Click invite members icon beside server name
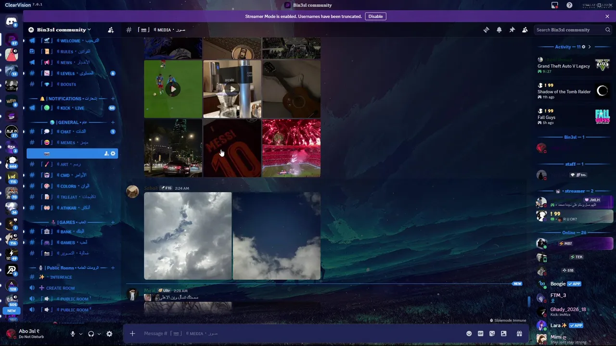 pyautogui.click(x=111, y=30)
